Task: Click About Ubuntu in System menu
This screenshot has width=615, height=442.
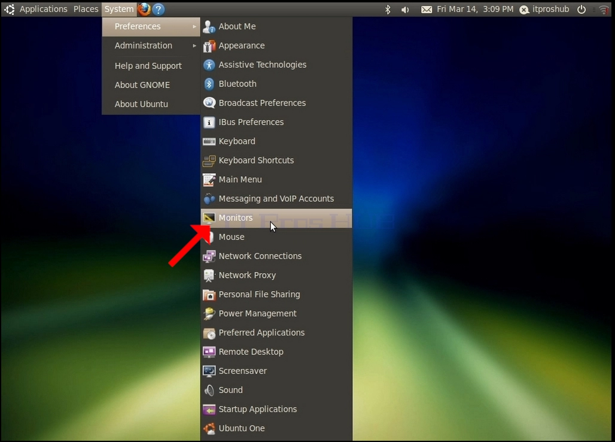Action: (x=151, y=104)
